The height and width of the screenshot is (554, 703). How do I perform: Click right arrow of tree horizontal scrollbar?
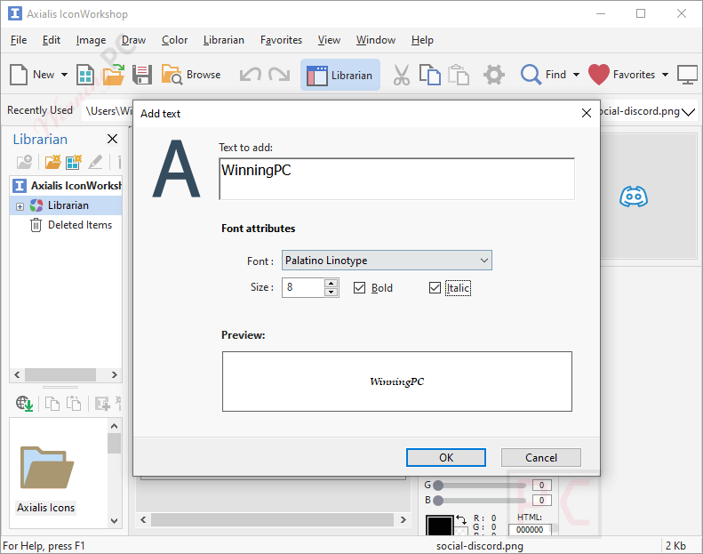(x=115, y=374)
